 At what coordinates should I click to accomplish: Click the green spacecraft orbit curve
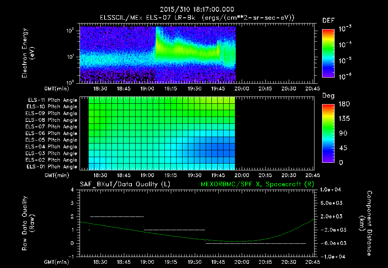point(197,239)
